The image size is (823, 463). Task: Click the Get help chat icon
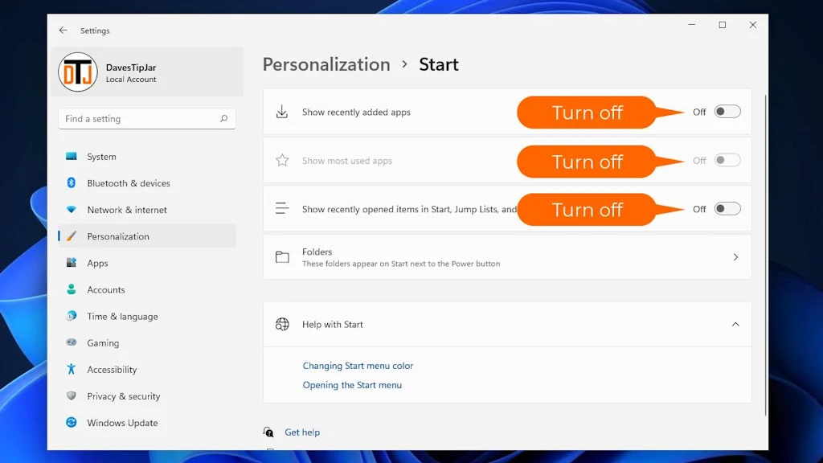pyautogui.click(x=268, y=432)
